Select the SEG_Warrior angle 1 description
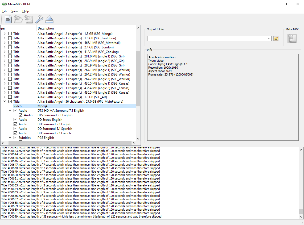The height and width of the screenshot is (225, 304). point(84,70)
